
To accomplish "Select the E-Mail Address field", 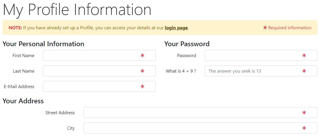I will 99,86.
